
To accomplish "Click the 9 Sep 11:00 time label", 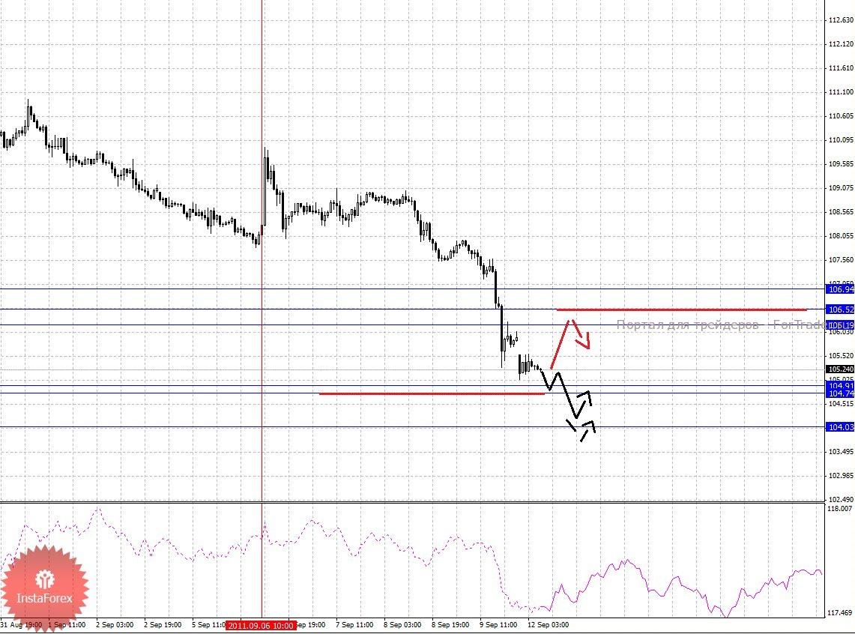I will [x=498, y=625].
